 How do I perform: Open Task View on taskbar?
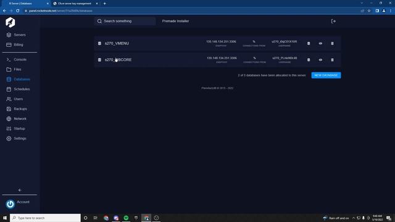tap(96, 218)
